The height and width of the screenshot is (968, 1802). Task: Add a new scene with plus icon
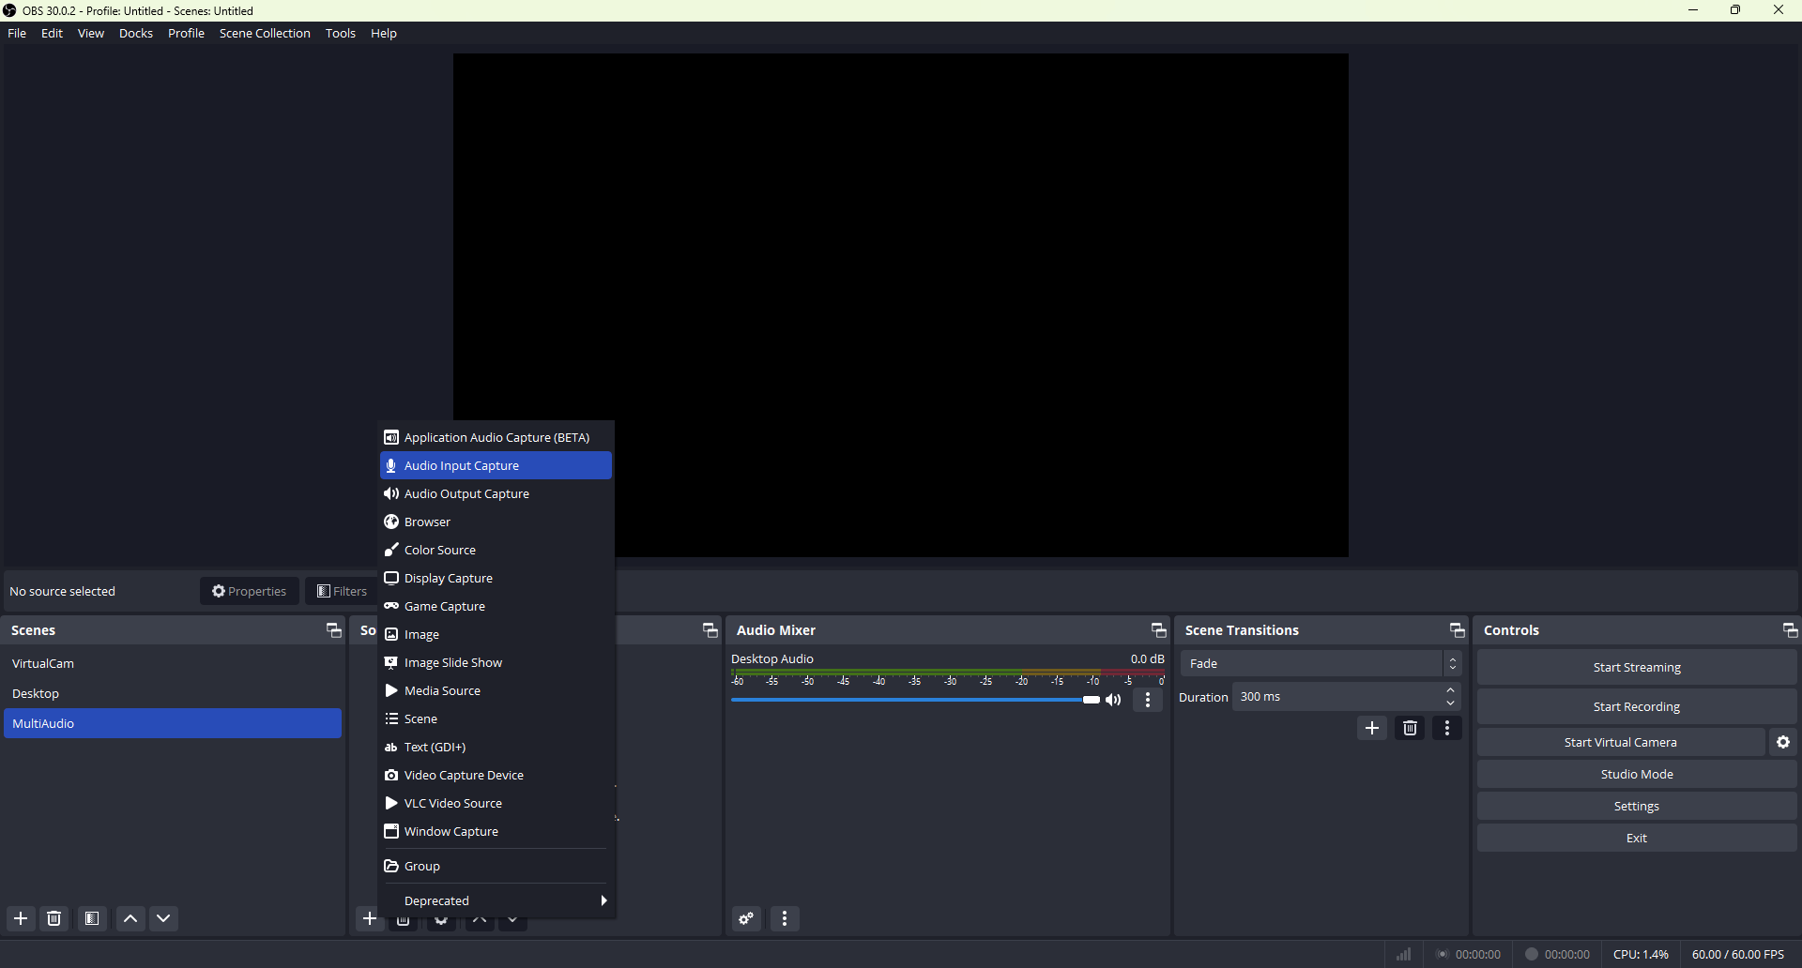21,918
